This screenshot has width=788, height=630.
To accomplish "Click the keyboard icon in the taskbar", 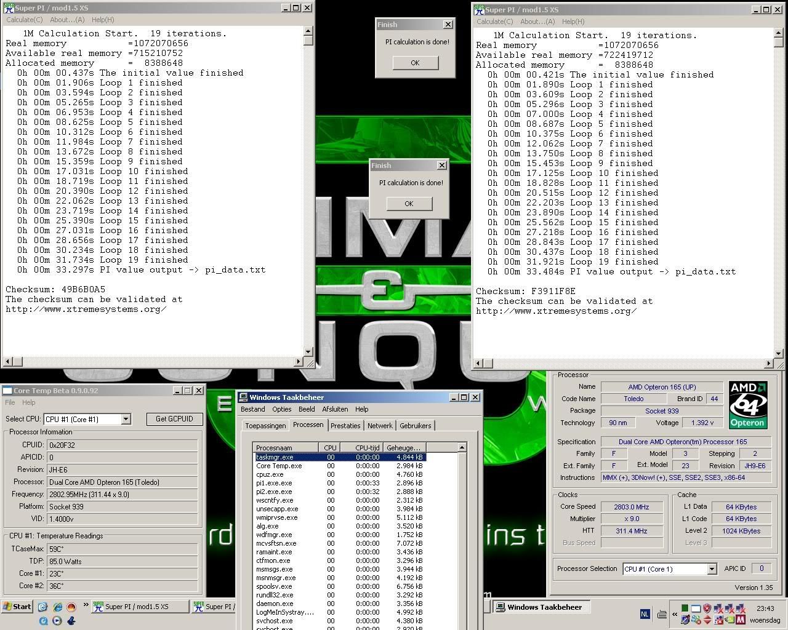I will 662,614.
